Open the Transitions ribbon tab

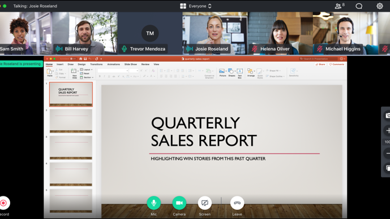click(x=96, y=64)
